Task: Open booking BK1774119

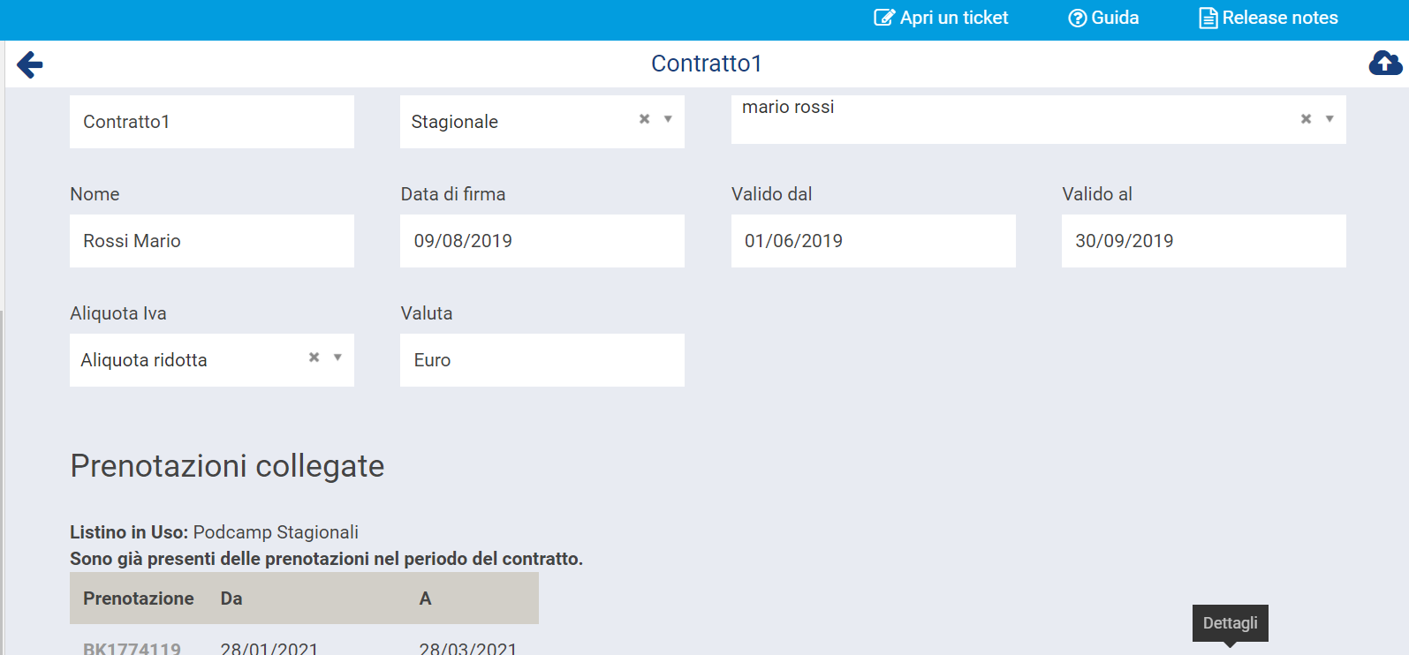Action: [132, 649]
